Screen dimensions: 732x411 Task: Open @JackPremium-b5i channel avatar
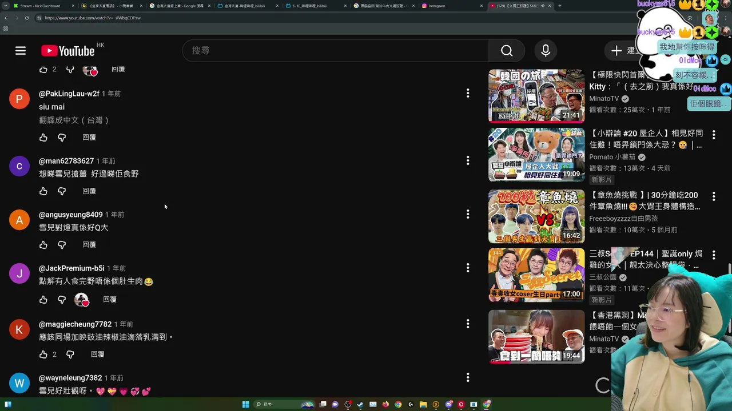coord(19,273)
